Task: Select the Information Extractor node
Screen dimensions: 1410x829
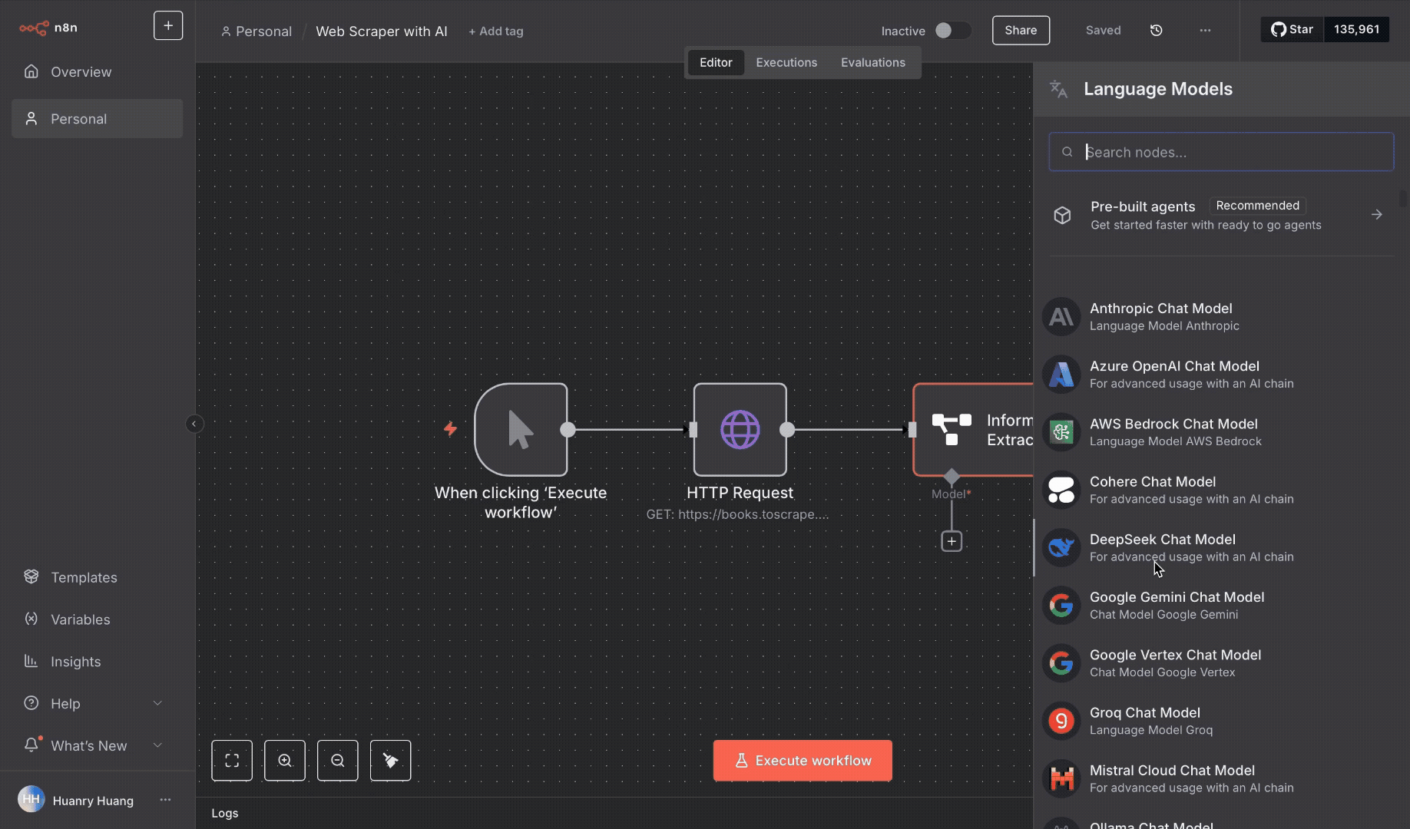Action: click(x=973, y=430)
